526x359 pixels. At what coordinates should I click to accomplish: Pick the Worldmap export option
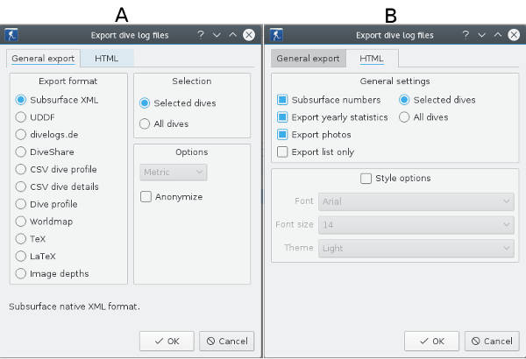[x=44, y=222]
